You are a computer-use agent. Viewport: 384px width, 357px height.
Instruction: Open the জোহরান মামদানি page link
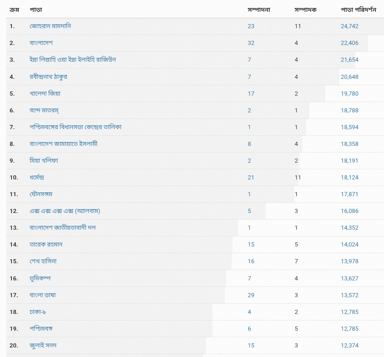click(50, 26)
